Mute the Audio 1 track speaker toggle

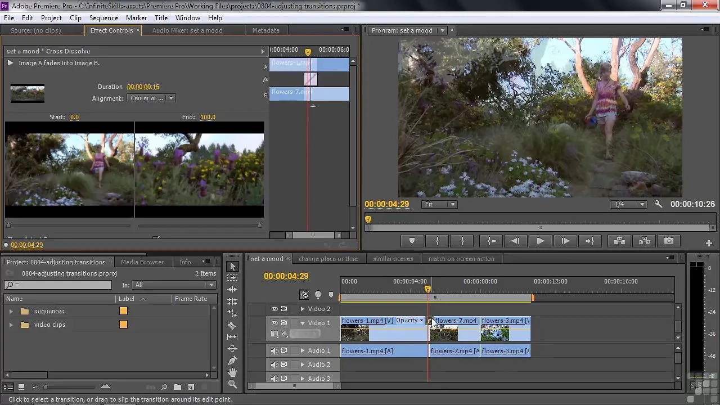tap(274, 350)
